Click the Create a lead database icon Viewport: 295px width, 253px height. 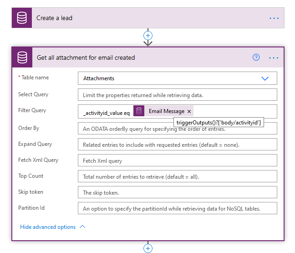coord(22,18)
